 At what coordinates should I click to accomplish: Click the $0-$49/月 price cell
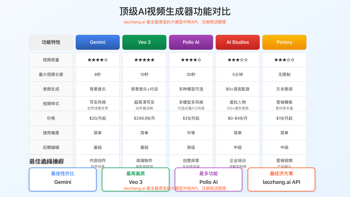pos(238,118)
